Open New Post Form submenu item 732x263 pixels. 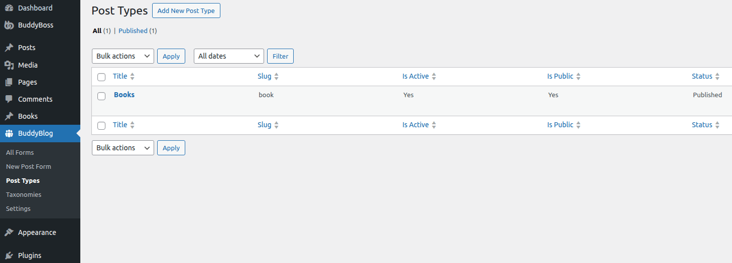29,166
